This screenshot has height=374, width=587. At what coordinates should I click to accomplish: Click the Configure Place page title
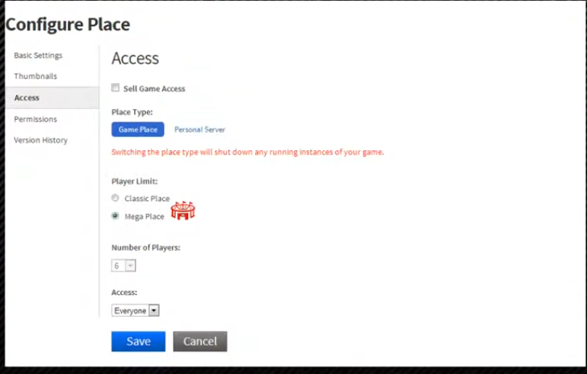68,24
